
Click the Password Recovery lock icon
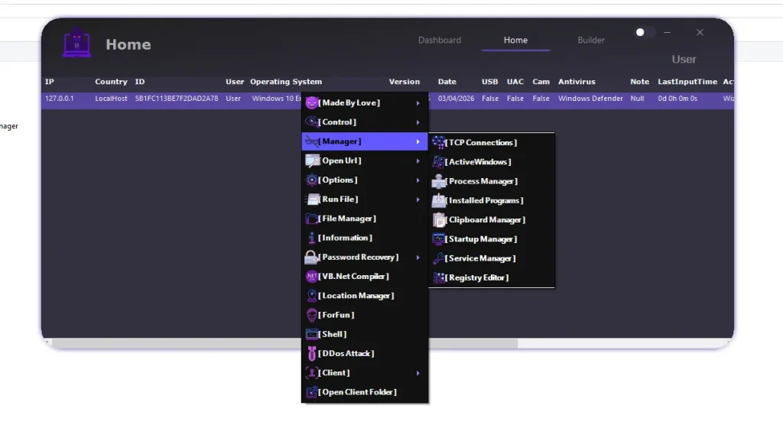311,257
